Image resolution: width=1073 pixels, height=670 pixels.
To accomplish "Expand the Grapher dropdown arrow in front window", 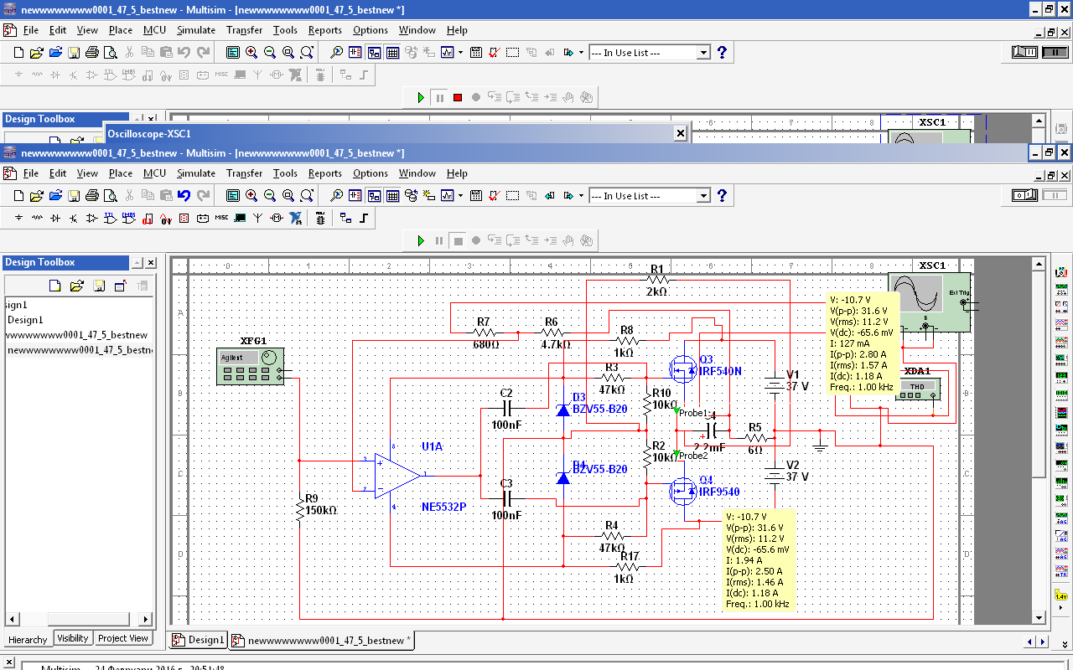I will coord(459,196).
